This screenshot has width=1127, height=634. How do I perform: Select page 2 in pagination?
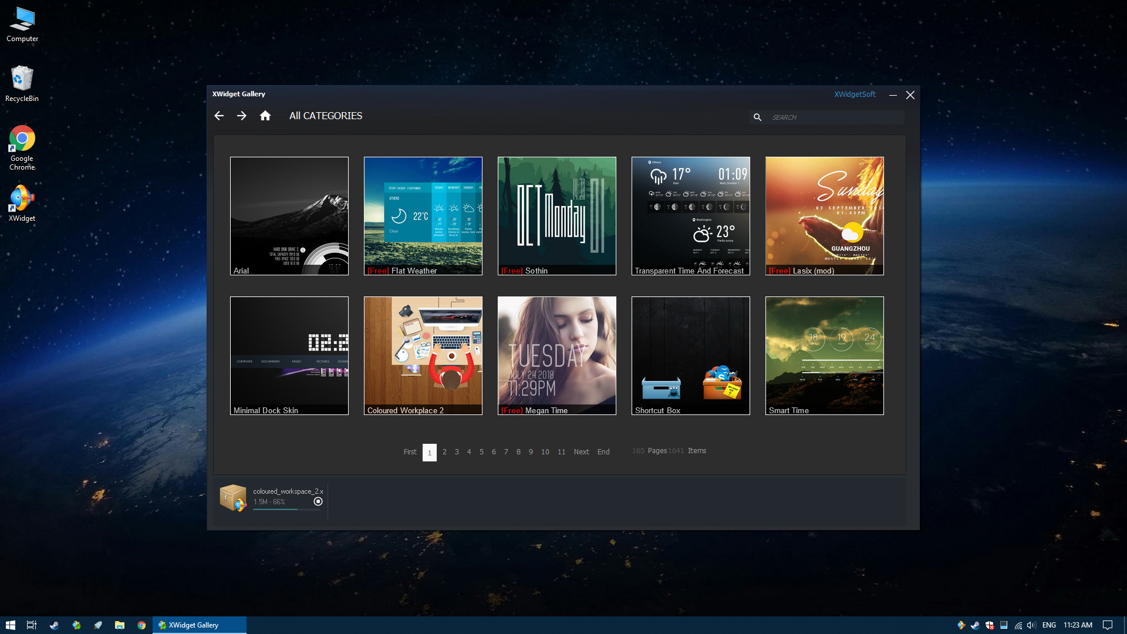444,451
